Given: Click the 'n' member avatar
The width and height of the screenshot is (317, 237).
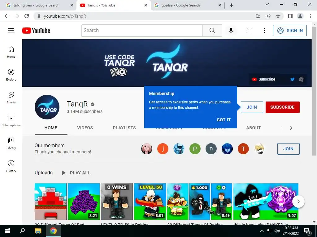Looking at the screenshot, I should coord(211,149).
